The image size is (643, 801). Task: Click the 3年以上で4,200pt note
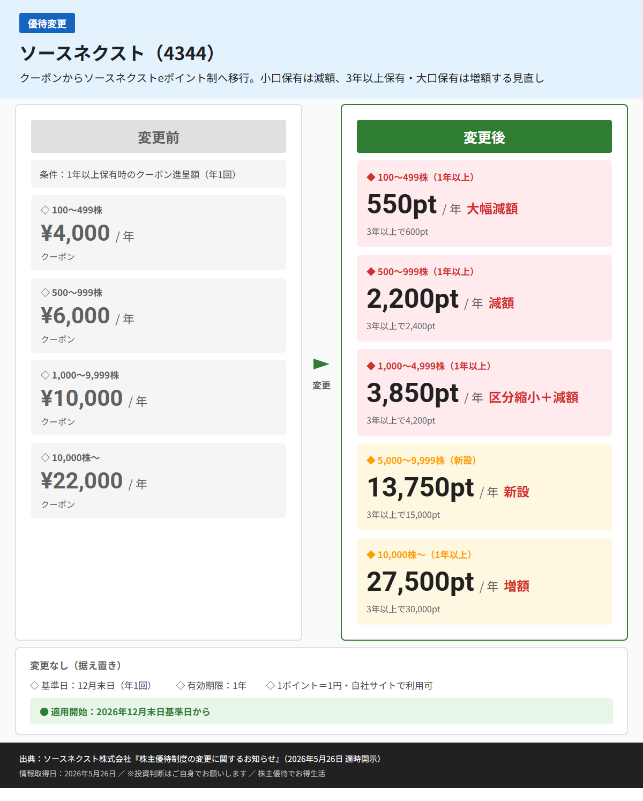tap(401, 421)
